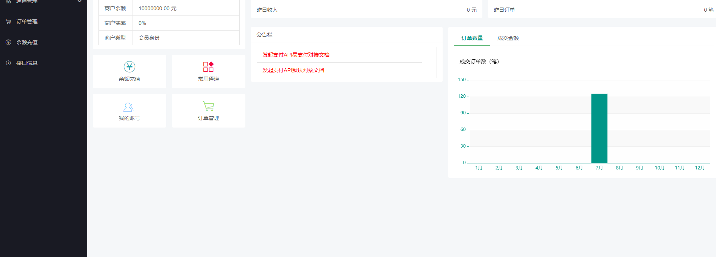Click the 我的账号 shortcut label
The image size is (716, 257).
coord(129,118)
